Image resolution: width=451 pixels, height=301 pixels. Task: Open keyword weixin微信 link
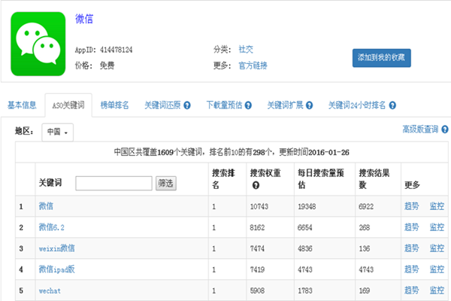56,248
